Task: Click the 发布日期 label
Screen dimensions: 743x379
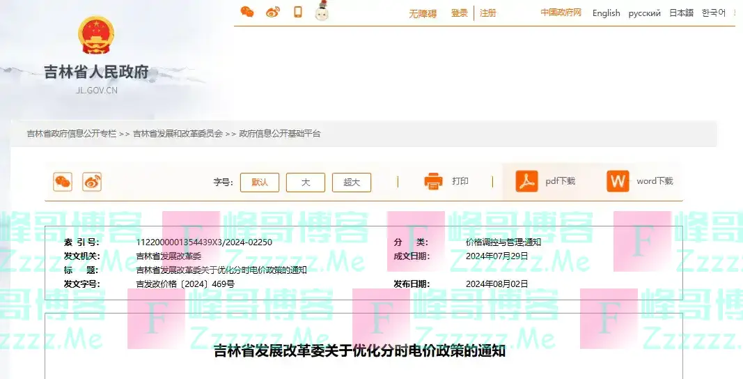Action: tap(412, 284)
